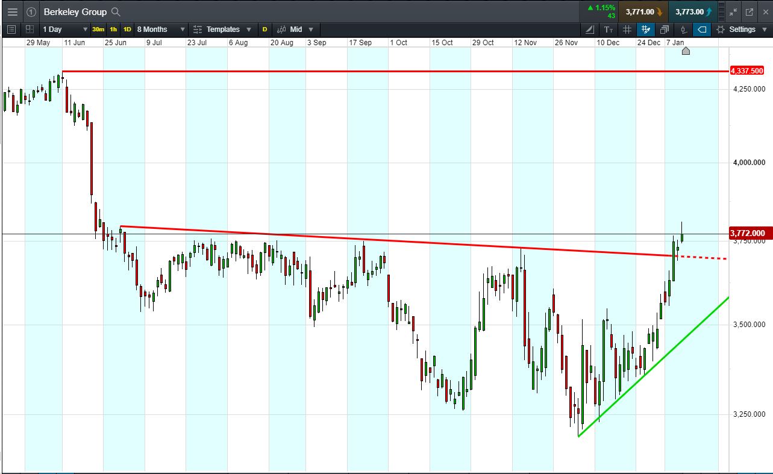Pop out chart into new window
Viewport: 773px width, 474px height.
750,11
